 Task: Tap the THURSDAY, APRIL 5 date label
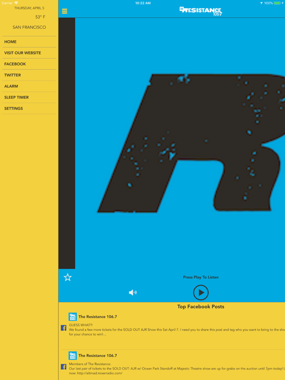[x=29, y=8]
